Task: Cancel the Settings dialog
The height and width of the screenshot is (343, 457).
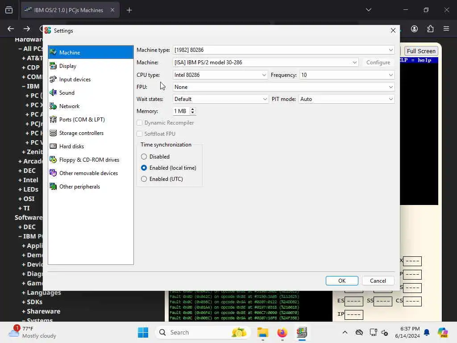Action: (x=378, y=280)
